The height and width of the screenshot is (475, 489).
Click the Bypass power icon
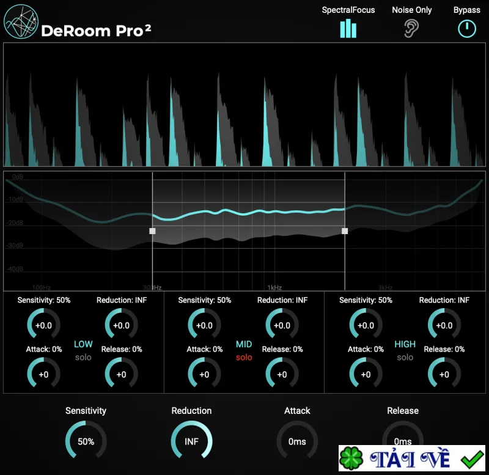click(467, 29)
